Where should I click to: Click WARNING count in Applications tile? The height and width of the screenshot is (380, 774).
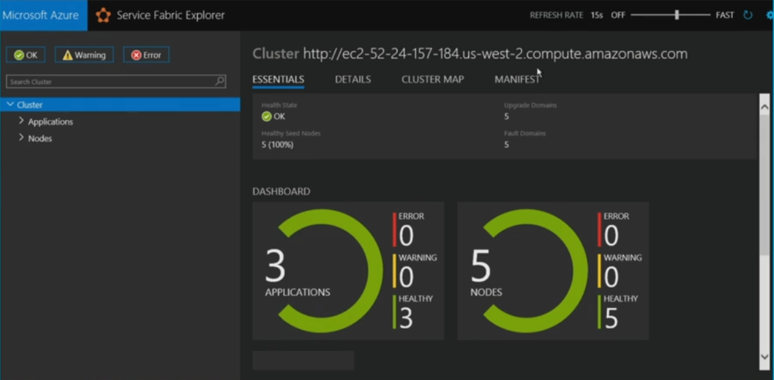406,277
